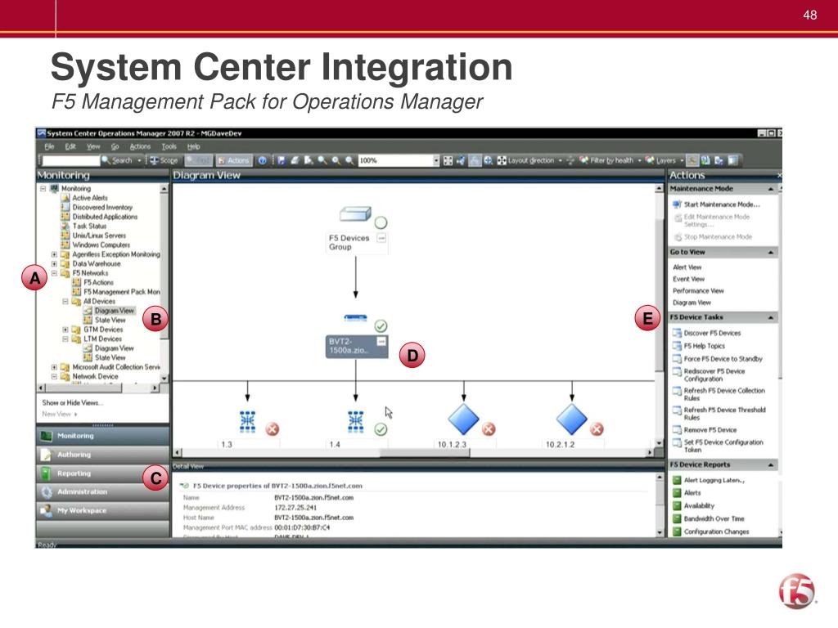Click the Start Maintenance Mode icon
The image size is (838, 628).
click(677, 204)
